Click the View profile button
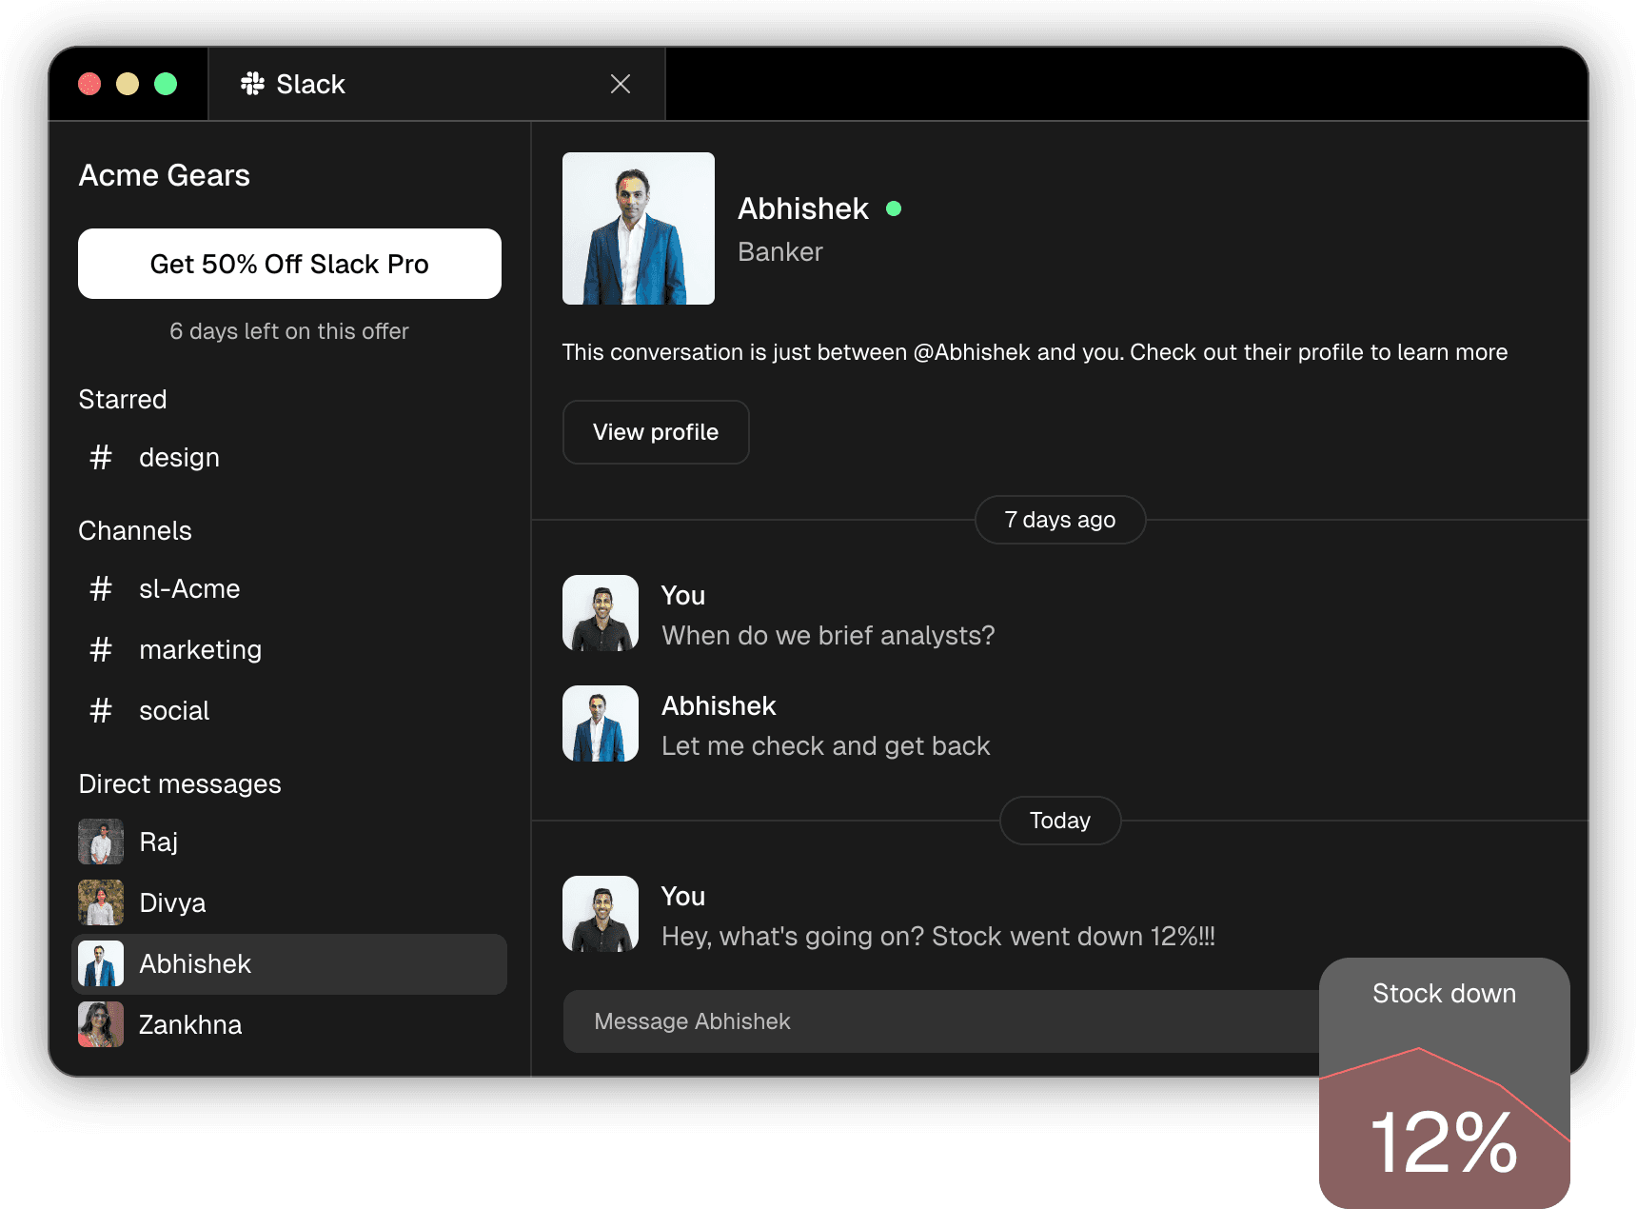The height and width of the screenshot is (1228, 1637). click(656, 432)
